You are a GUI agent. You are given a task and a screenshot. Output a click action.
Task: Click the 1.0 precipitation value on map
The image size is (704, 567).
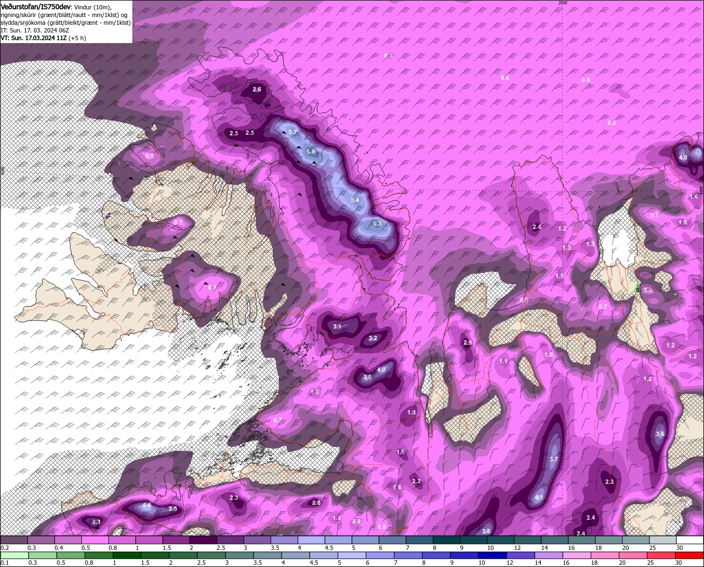(x=548, y=355)
